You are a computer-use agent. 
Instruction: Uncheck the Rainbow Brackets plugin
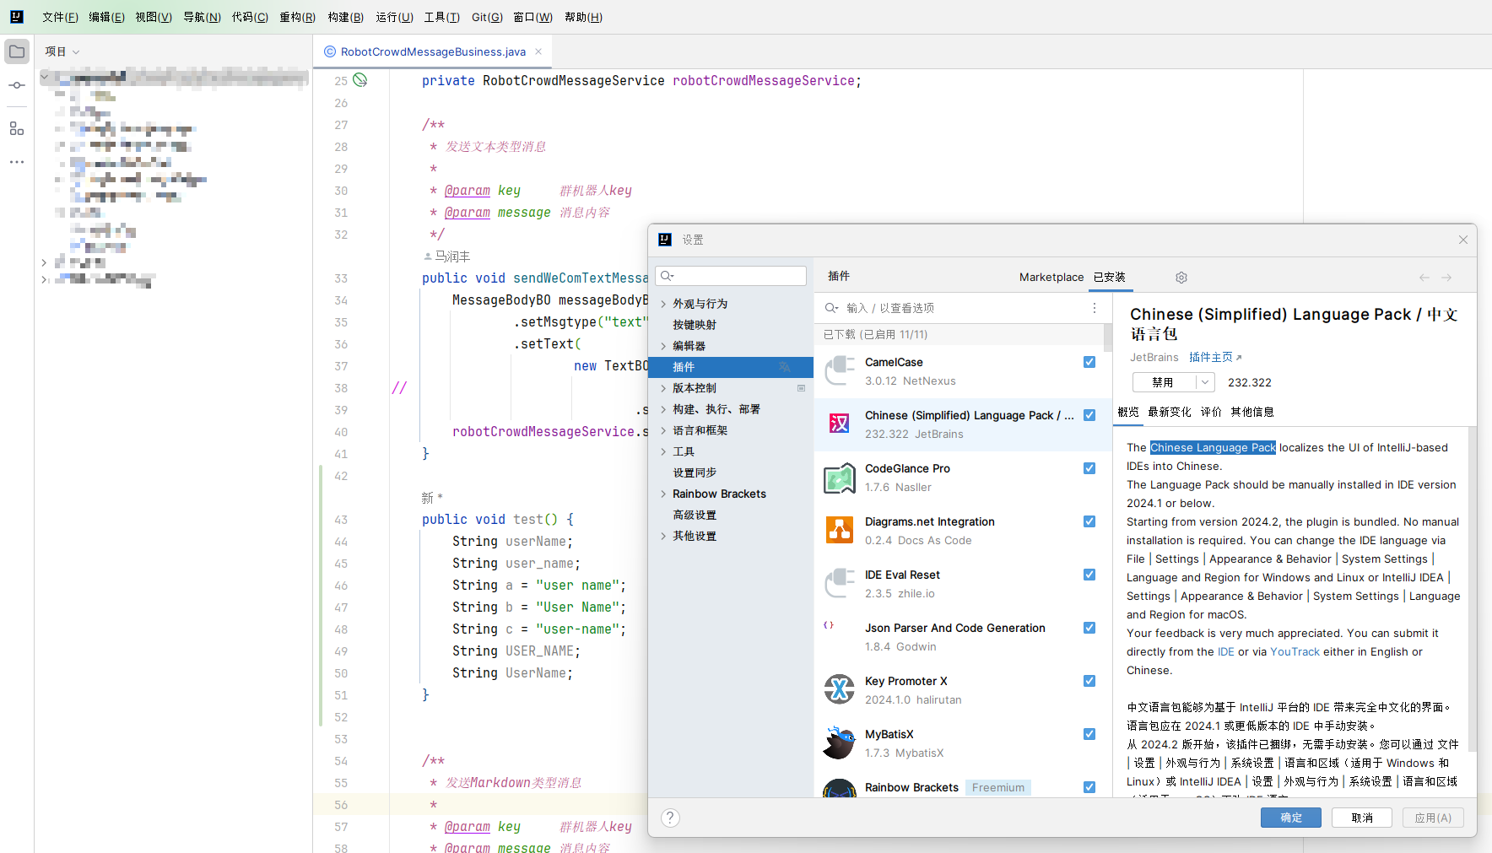1089,787
